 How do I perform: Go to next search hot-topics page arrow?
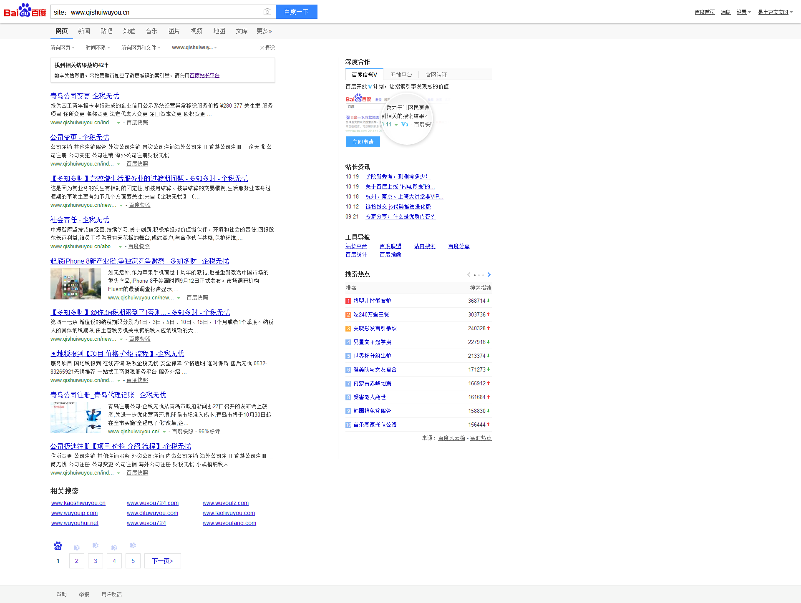point(489,274)
